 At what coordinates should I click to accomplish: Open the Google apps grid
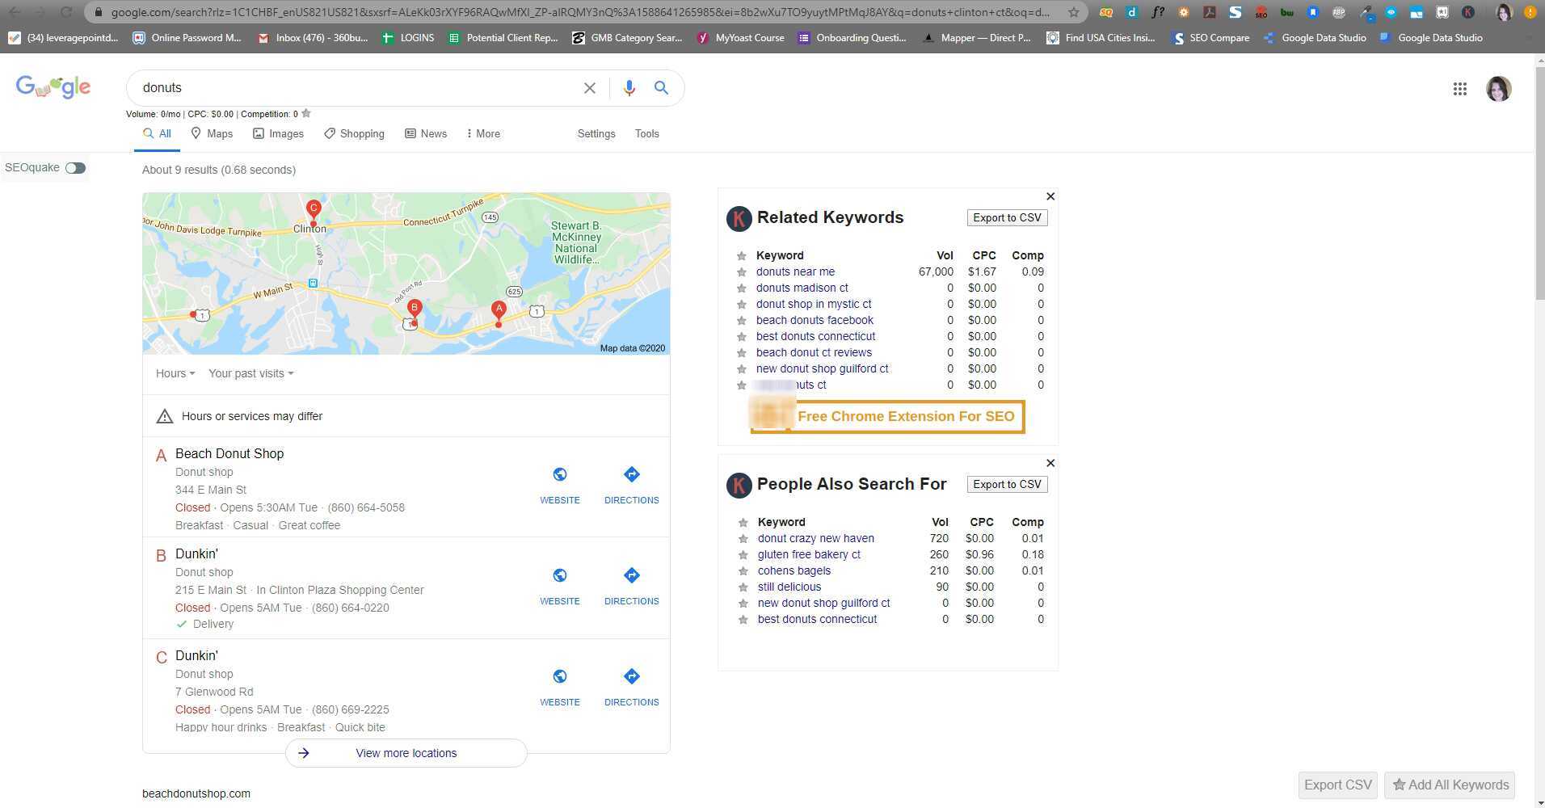coord(1459,89)
